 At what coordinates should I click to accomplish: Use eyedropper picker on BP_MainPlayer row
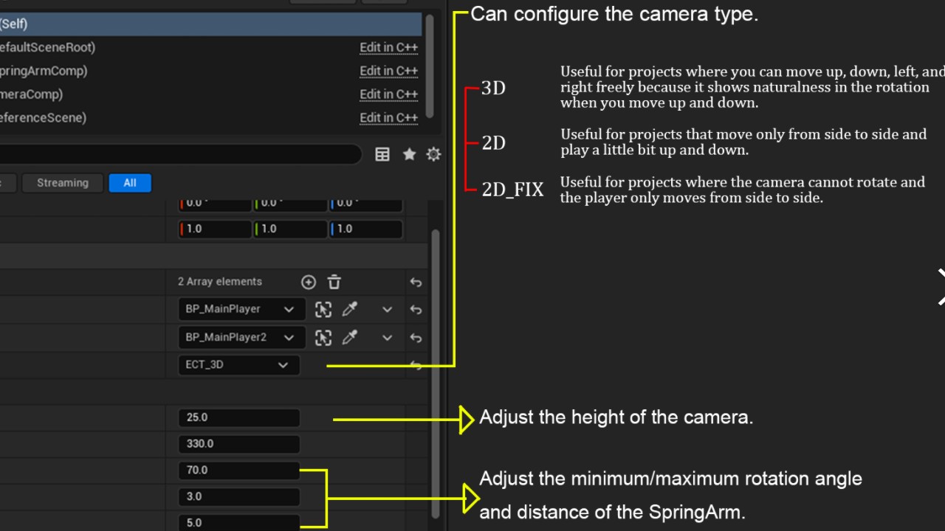[350, 310]
